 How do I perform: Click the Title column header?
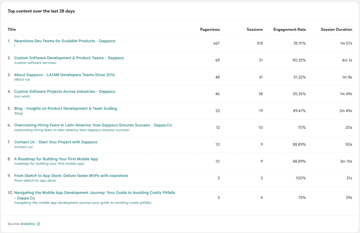click(12, 30)
